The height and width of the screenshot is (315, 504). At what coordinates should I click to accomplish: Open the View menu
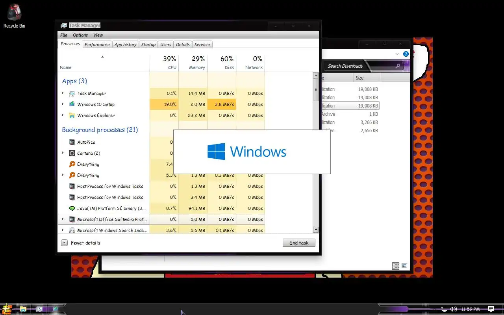click(x=98, y=35)
